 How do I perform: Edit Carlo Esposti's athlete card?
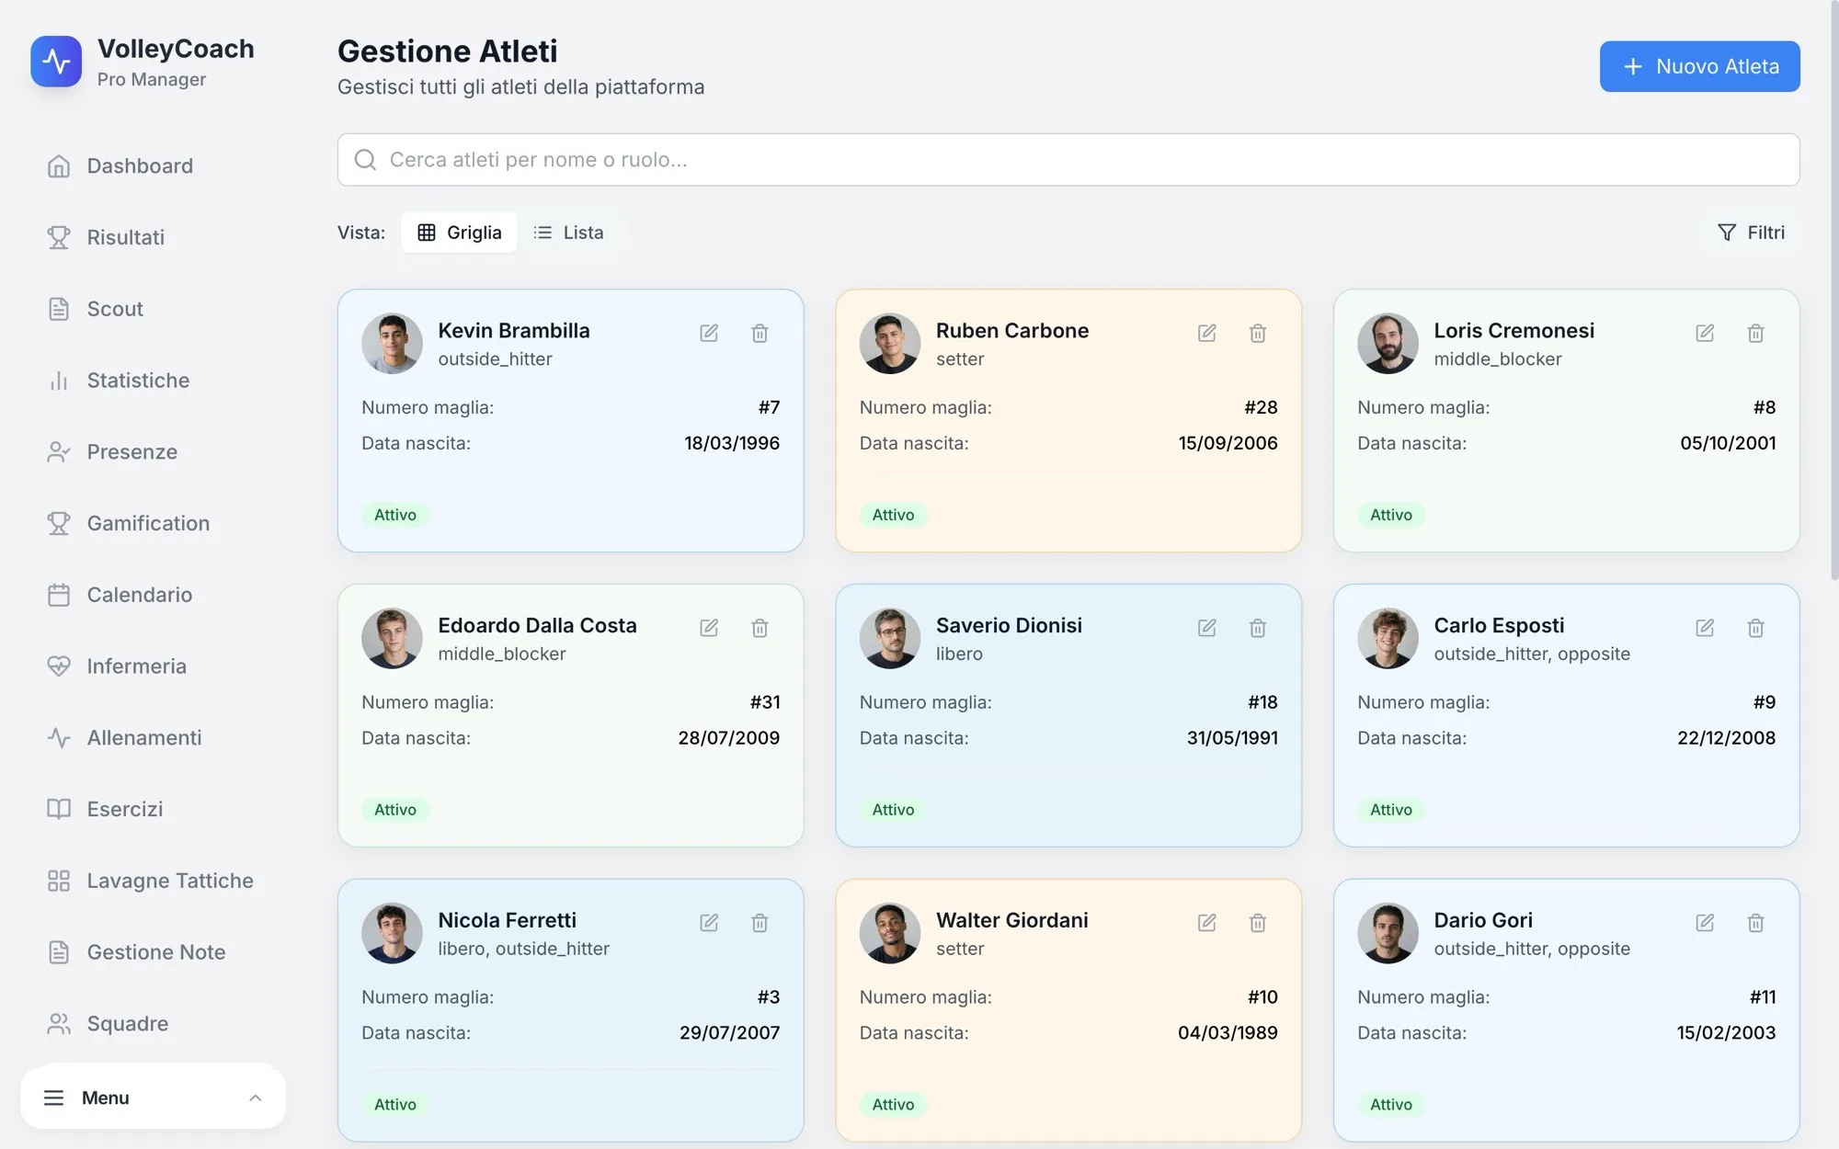click(1705, 628)
